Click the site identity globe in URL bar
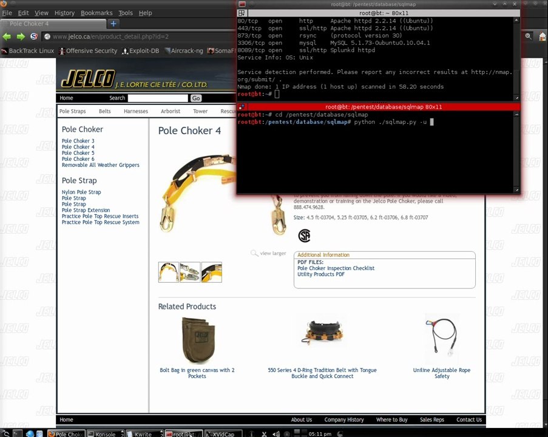548x437 pixels. click(47, 36)
